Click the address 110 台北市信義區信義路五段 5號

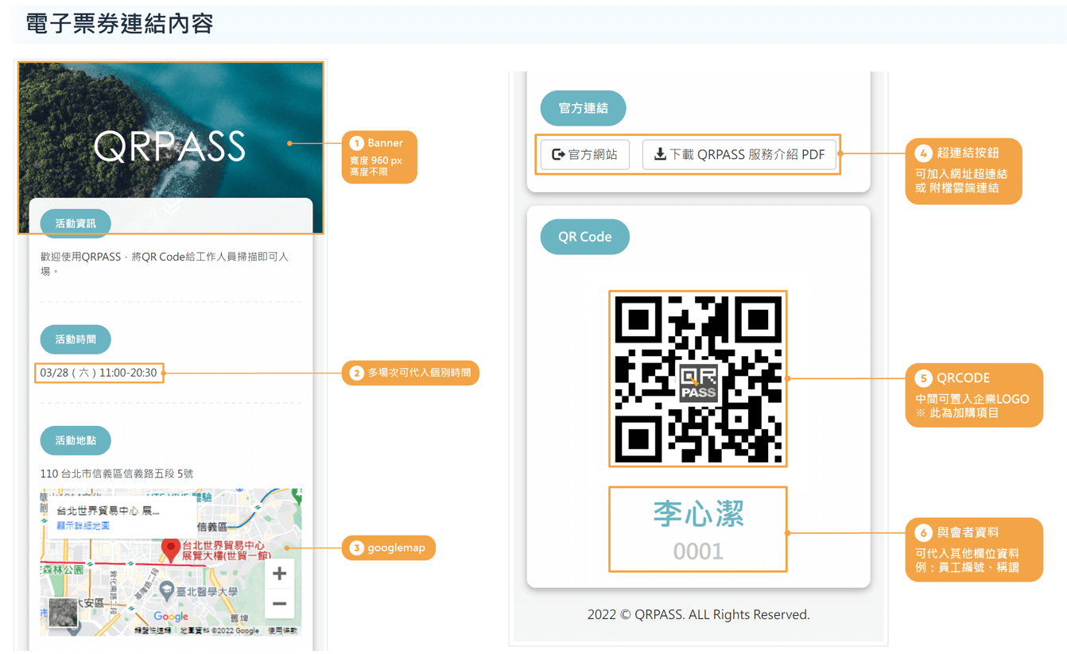coord(117,474)
